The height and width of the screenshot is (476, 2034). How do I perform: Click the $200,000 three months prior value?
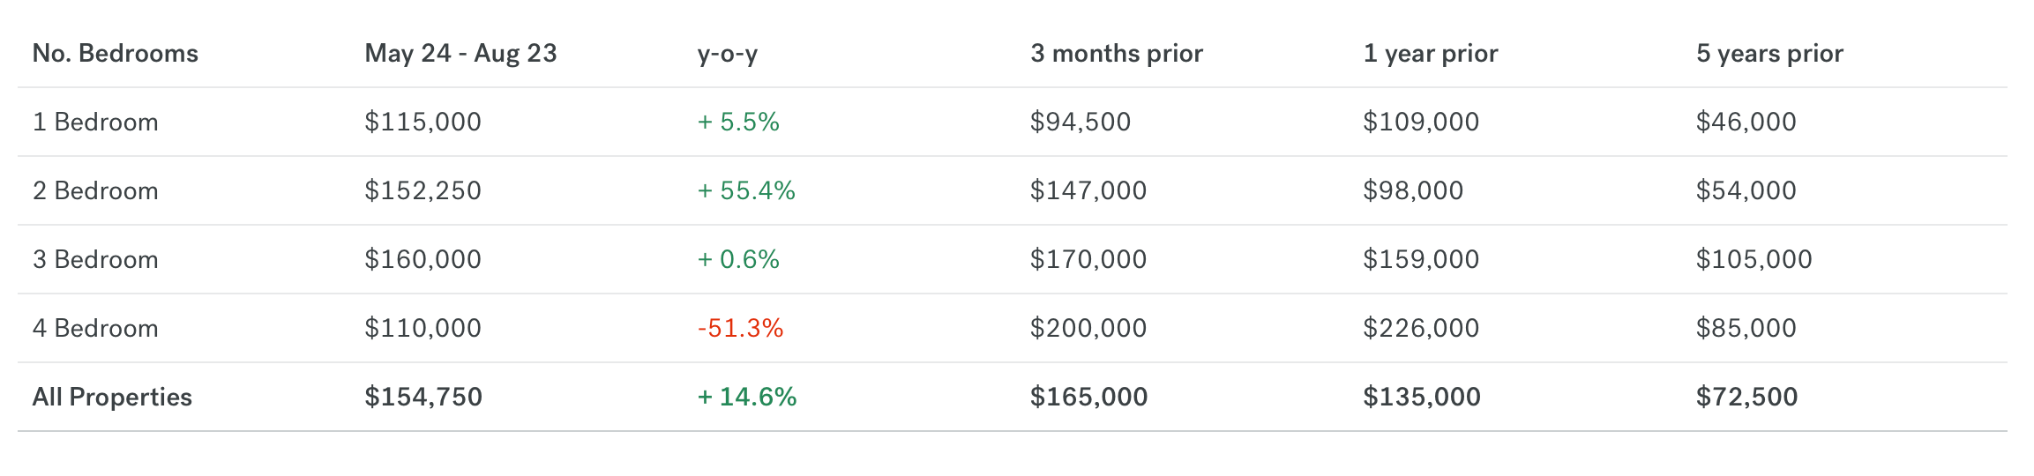[1088, 328]
